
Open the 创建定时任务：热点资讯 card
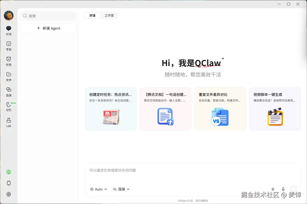tap(111, 109)
